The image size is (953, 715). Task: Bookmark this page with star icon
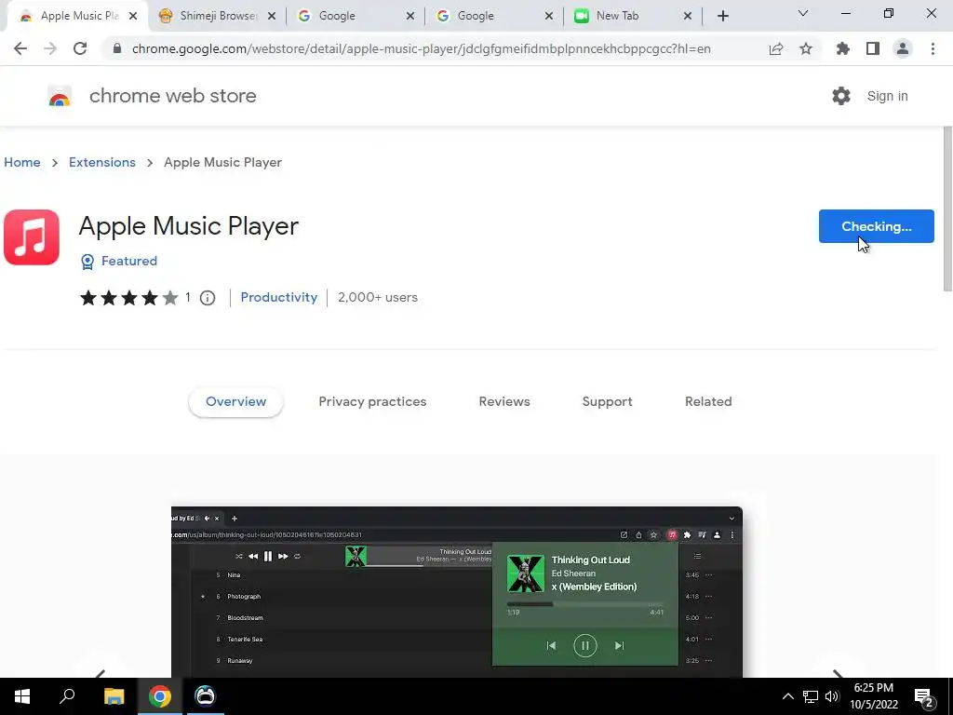806,48
